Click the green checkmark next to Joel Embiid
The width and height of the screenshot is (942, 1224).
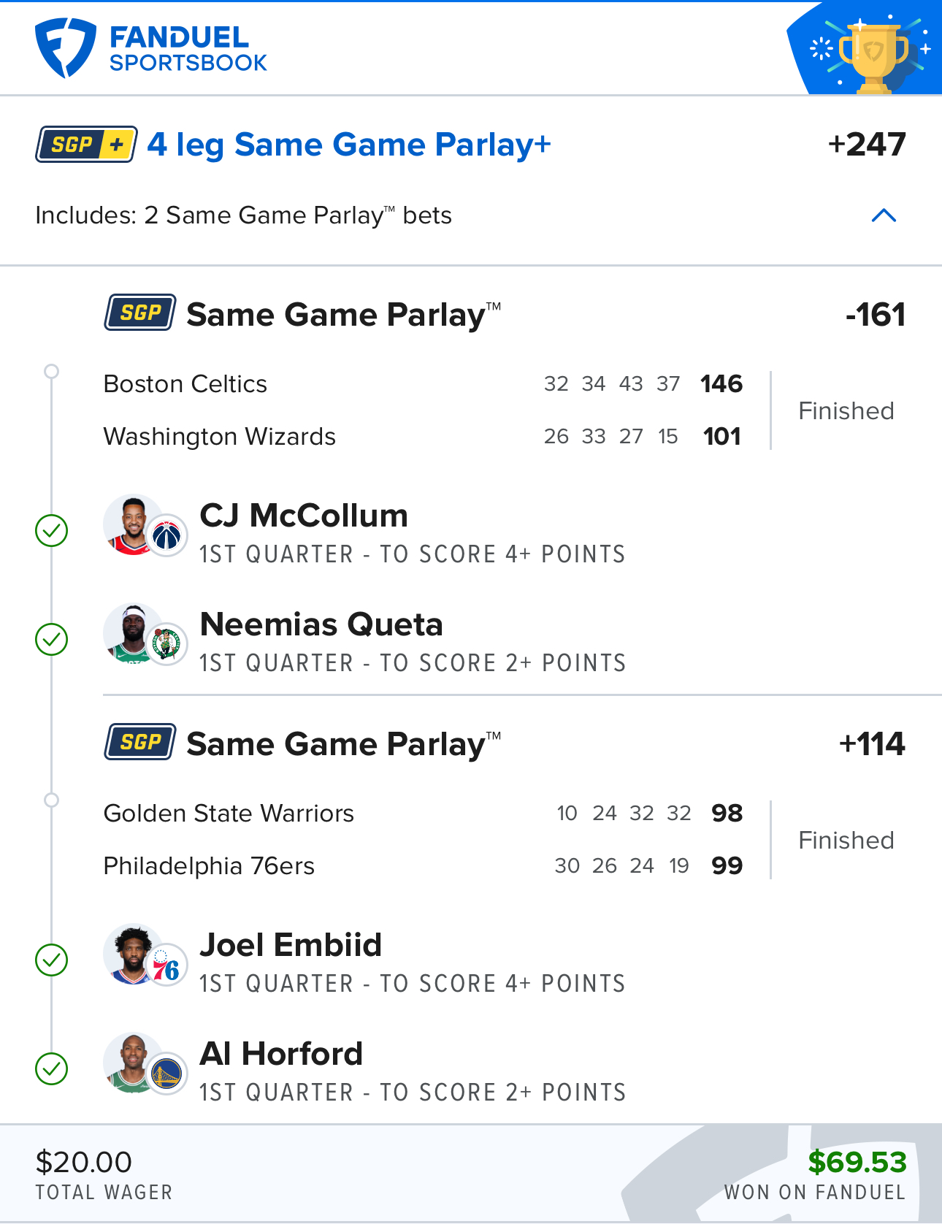(52, 960)
